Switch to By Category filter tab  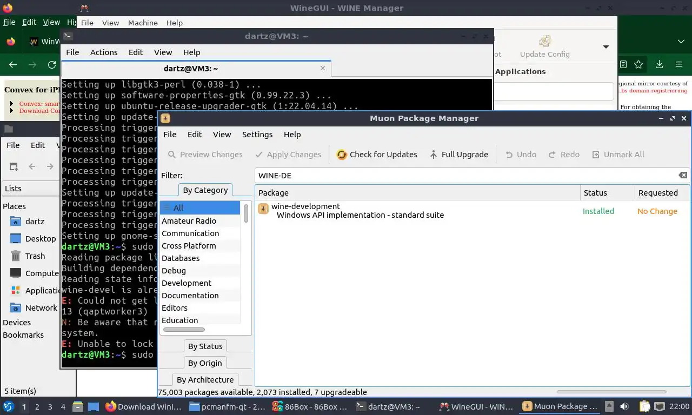(x=205, y=190)
